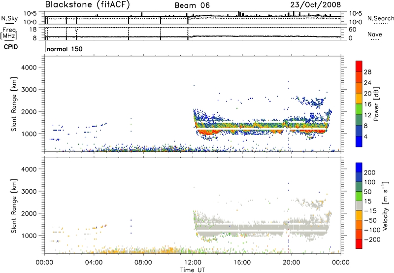Click the '20:00' time axis label

click(x=292, y=263)
